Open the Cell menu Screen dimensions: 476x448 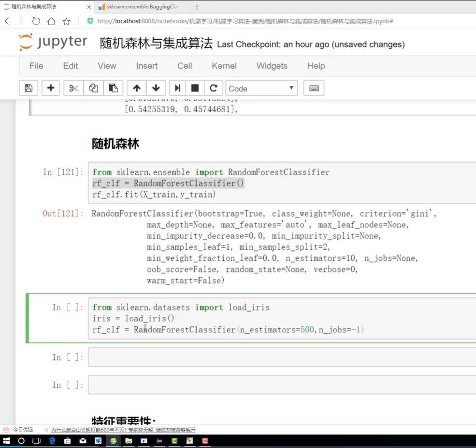click(185, 66)
